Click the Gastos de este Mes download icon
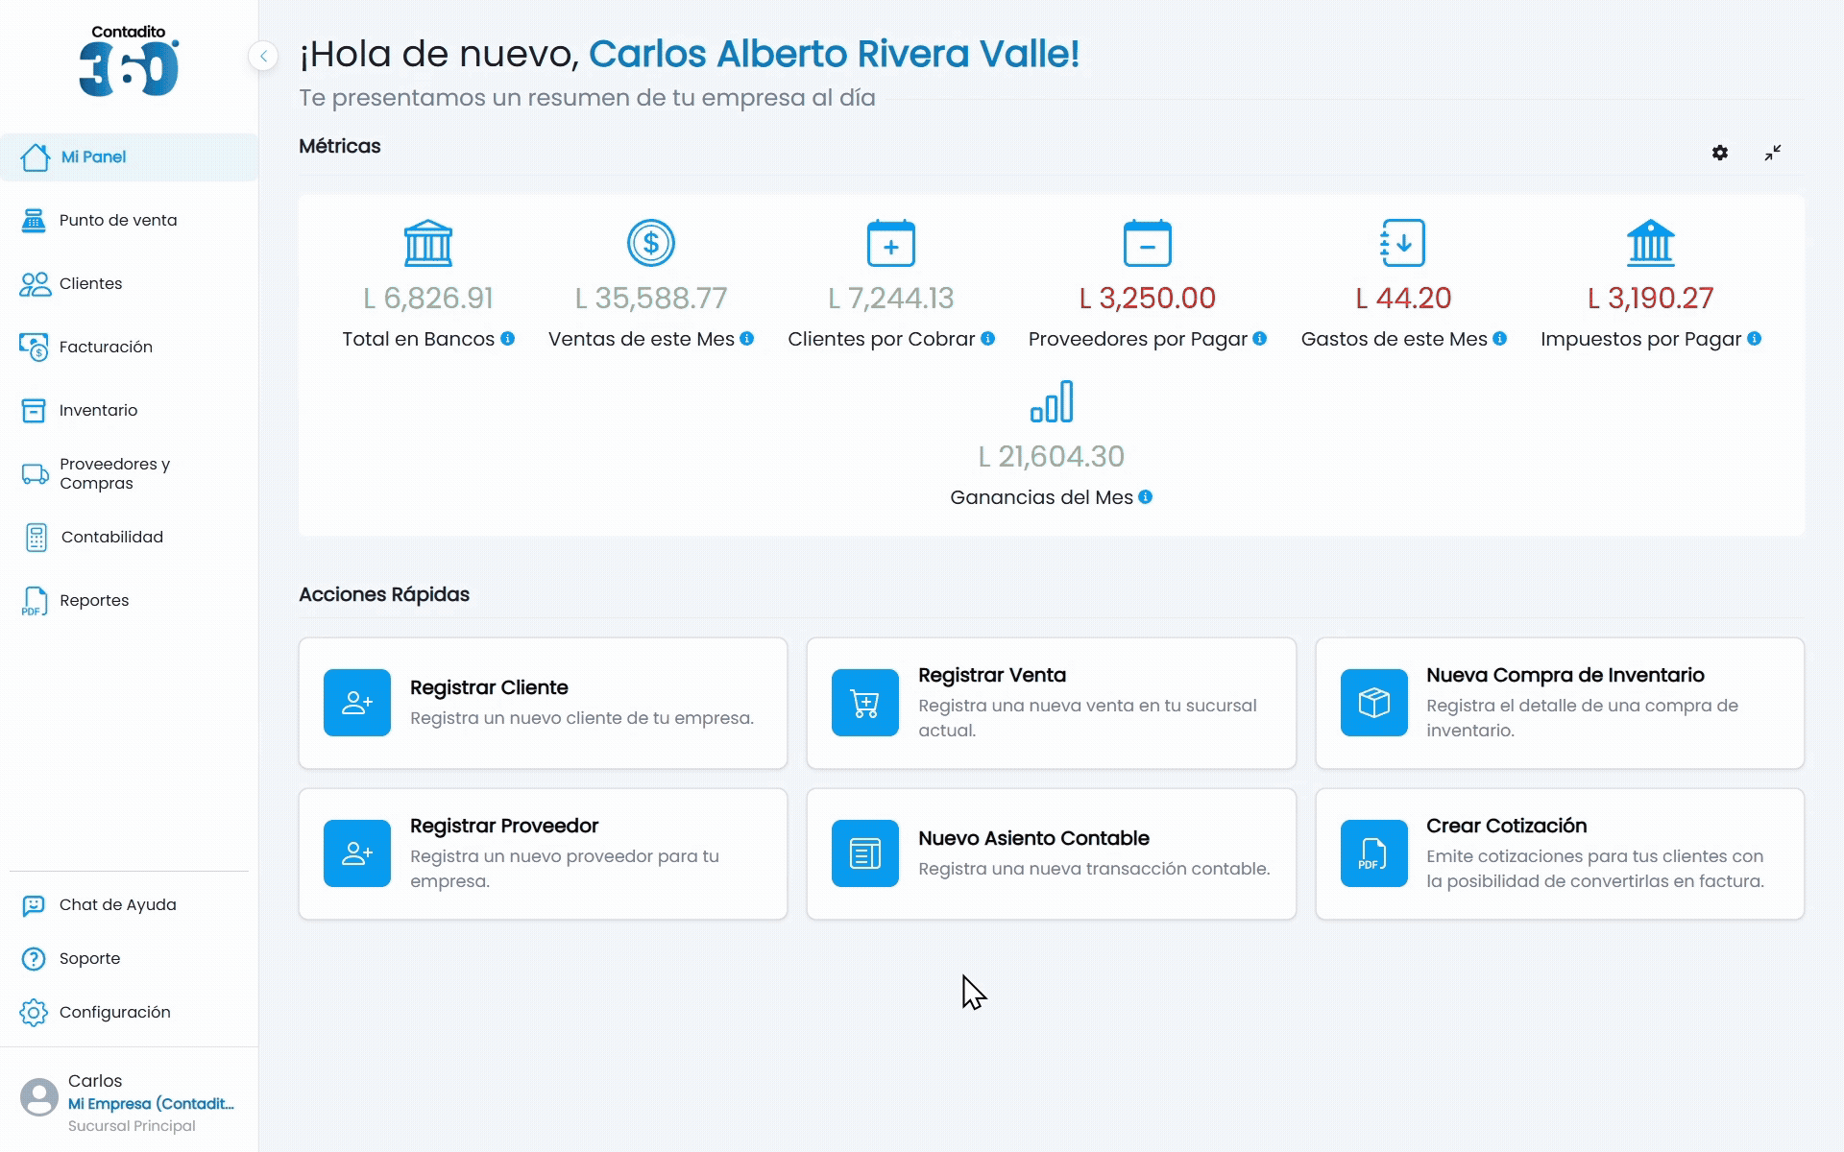Viewport: 1844px width, 1152px height. (1403, 243)
